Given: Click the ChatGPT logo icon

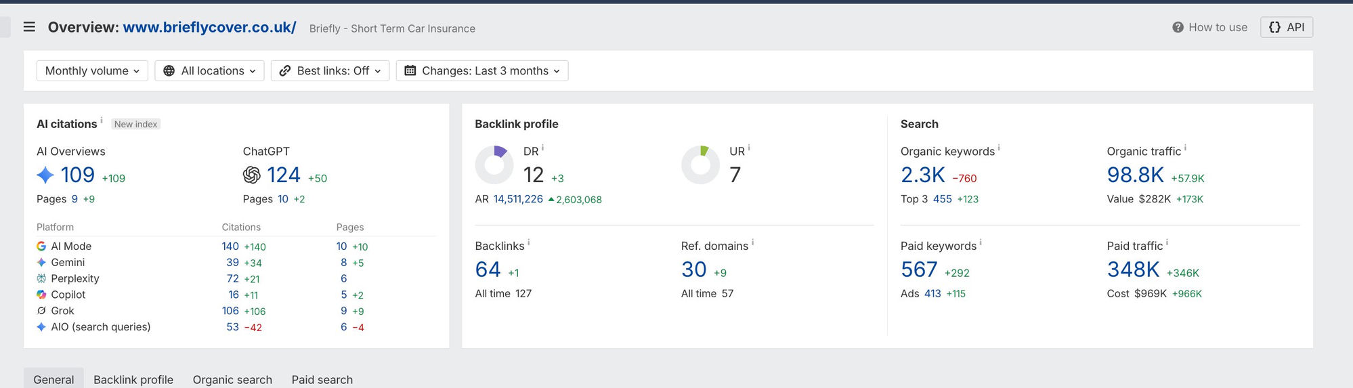Looking at the screenshot, I should pos(252,175).
